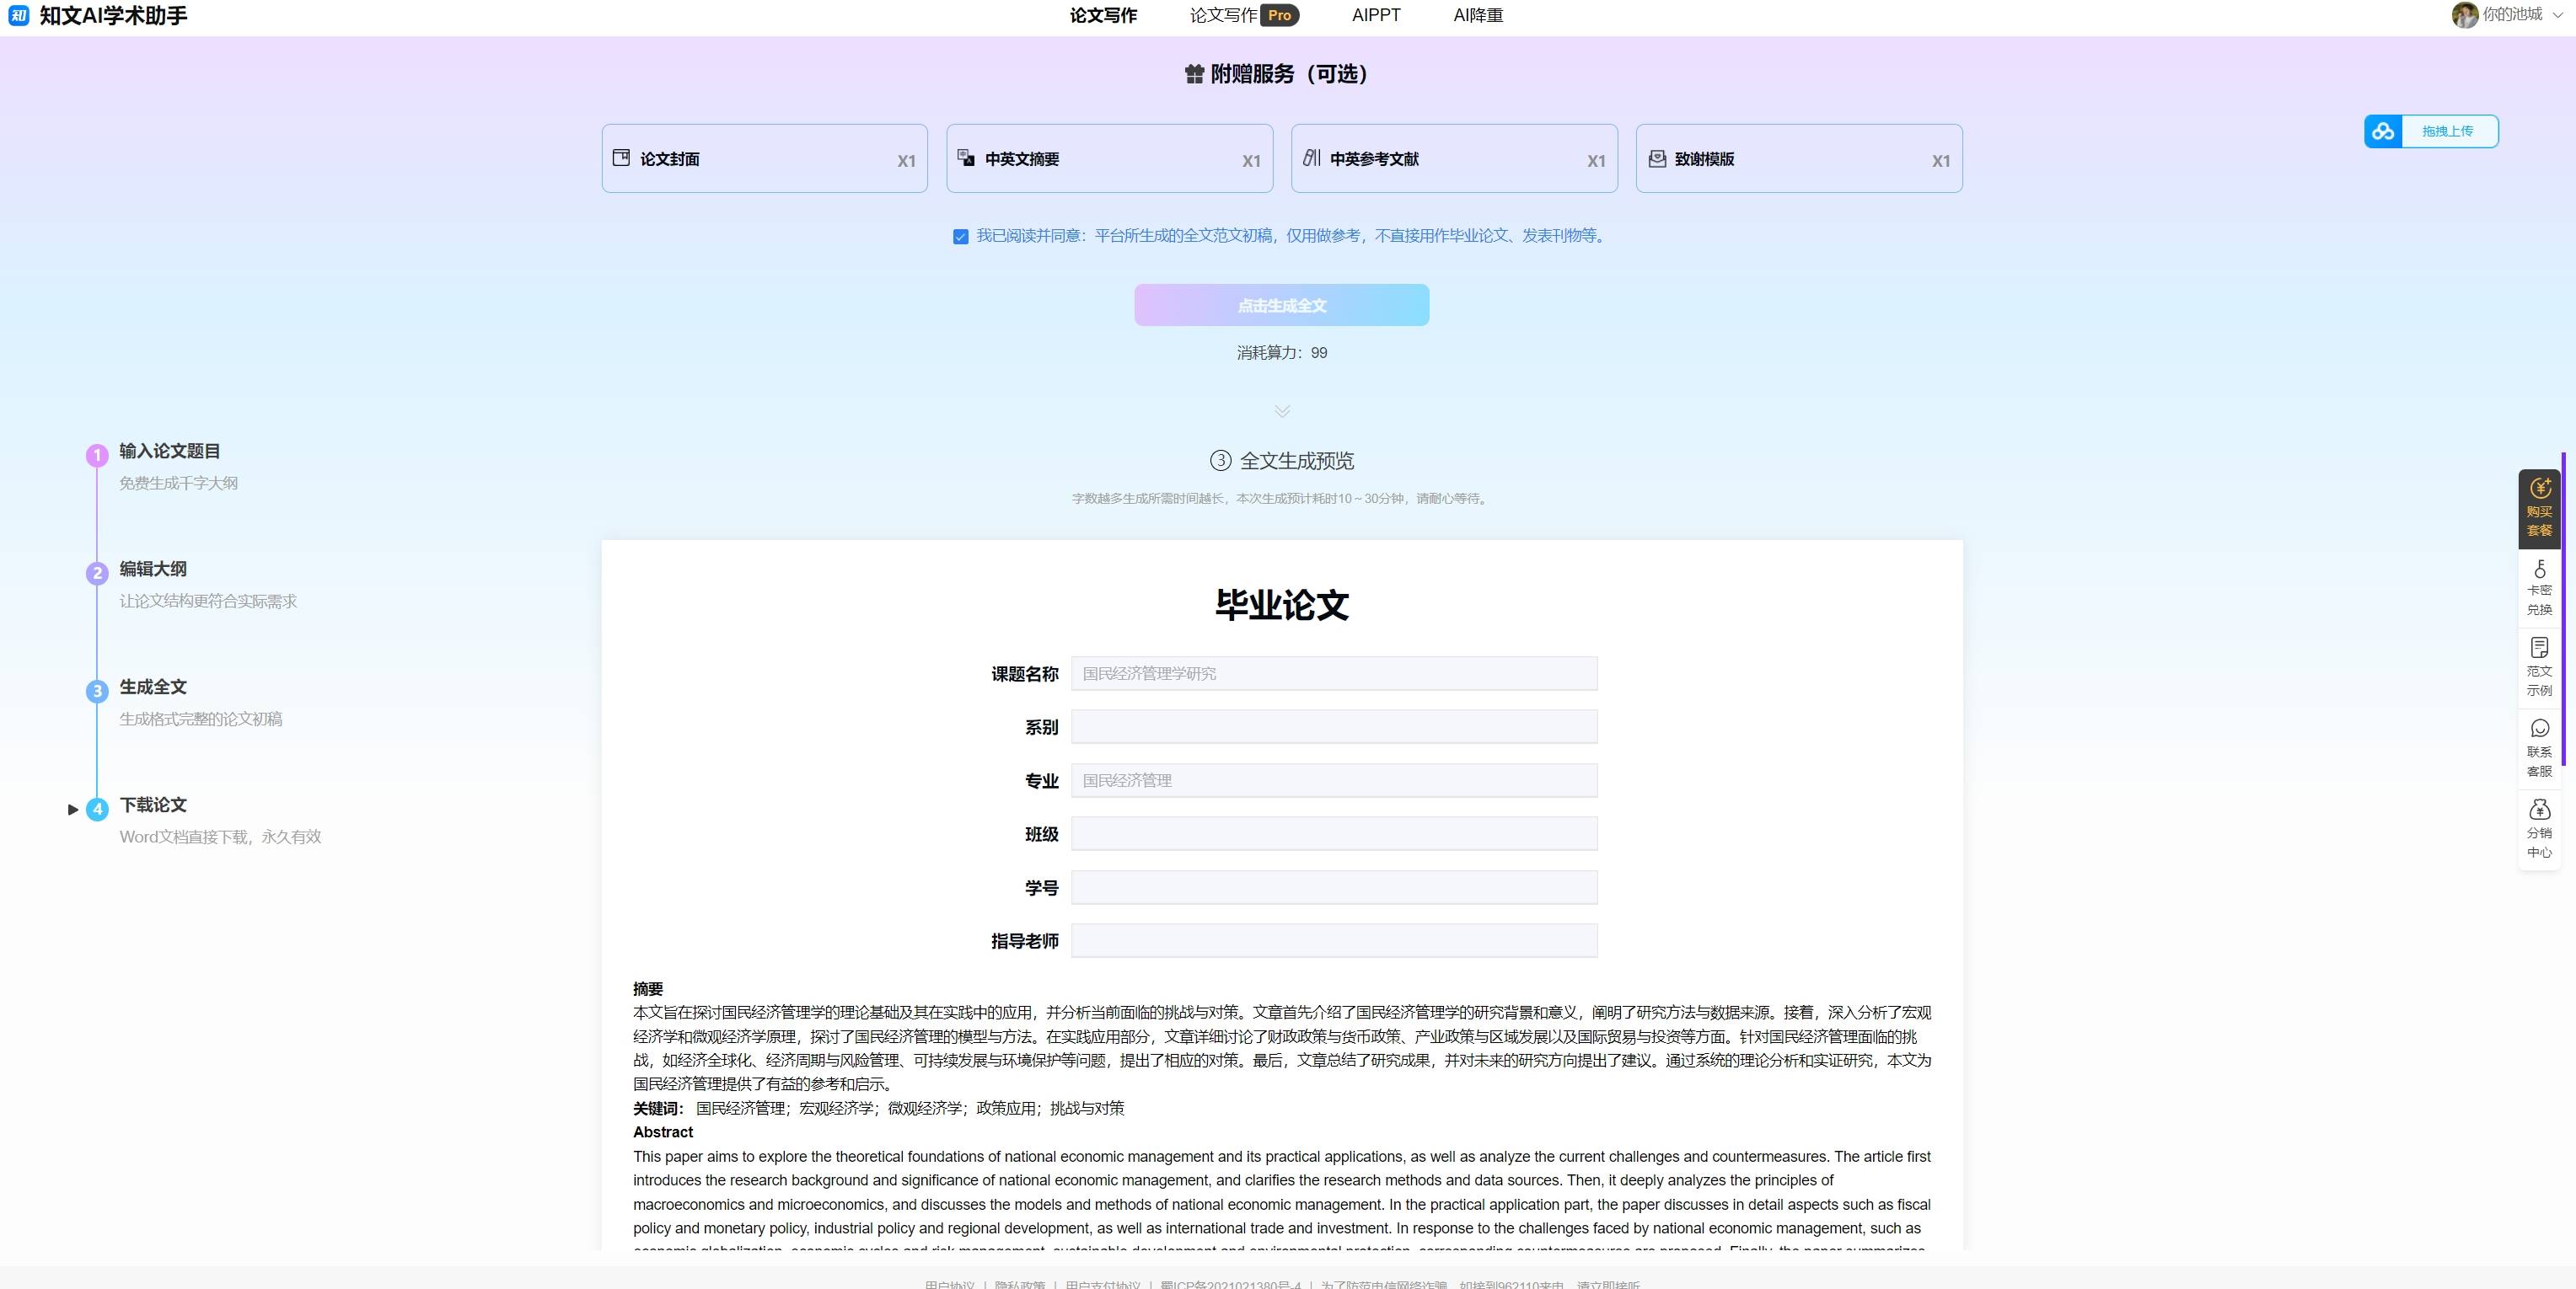This screenshot has height=1289, width=2576.
Task: Click the triangle marker beside 下载论文
Action: pyautogui.click(x=73, y=810)
